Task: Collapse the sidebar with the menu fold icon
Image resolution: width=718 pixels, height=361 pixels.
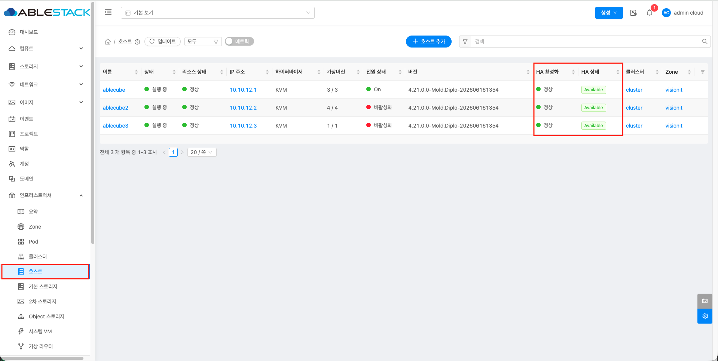Action: click(x=108, y=12)
